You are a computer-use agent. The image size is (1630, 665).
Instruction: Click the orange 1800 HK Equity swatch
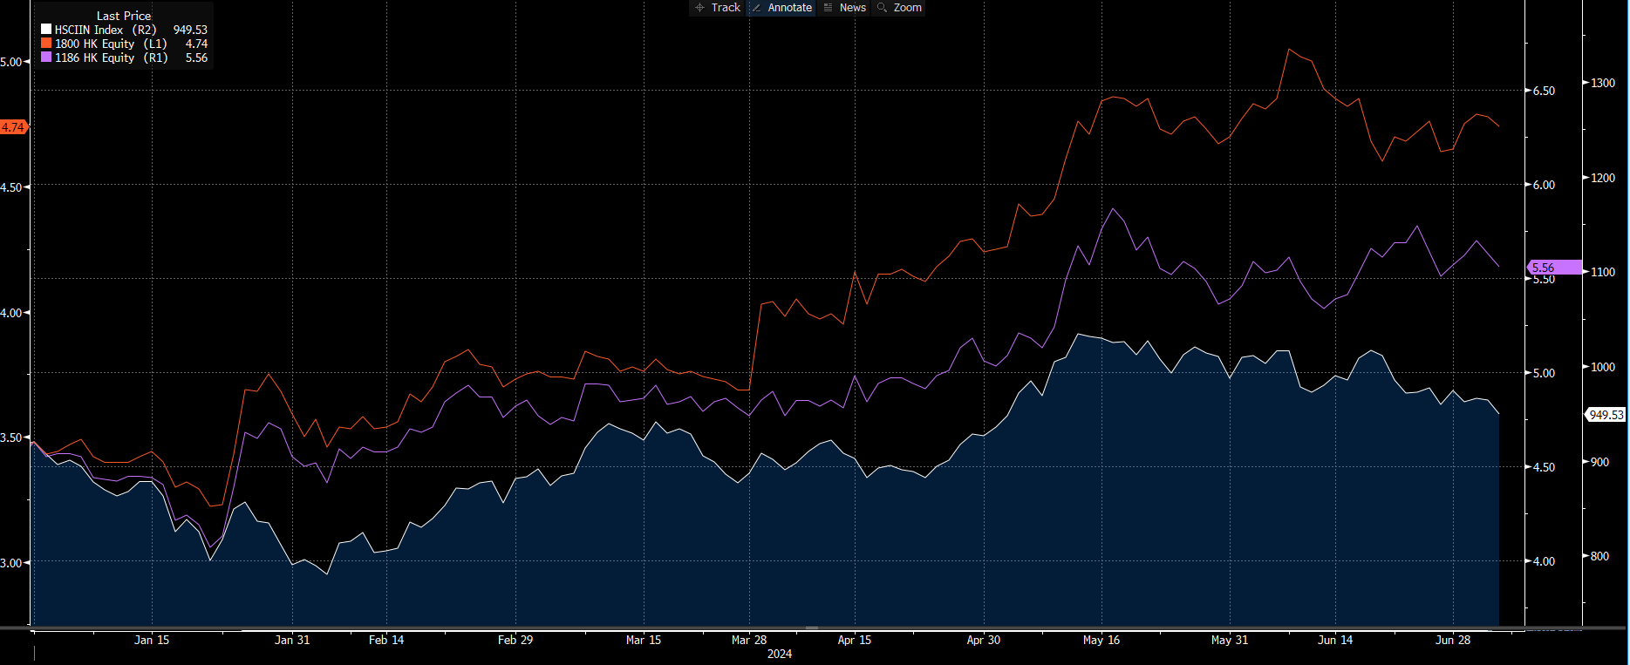tap(46, 44)
